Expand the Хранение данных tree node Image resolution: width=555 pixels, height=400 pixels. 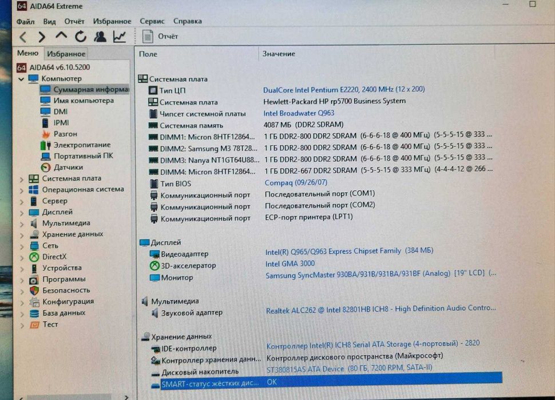click(x=22, y=235)
